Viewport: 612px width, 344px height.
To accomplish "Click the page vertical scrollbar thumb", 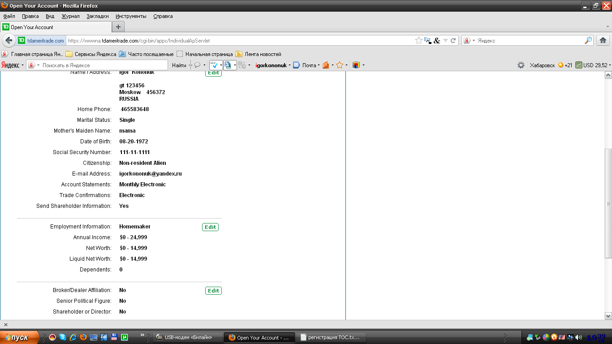I will point(608,203).
